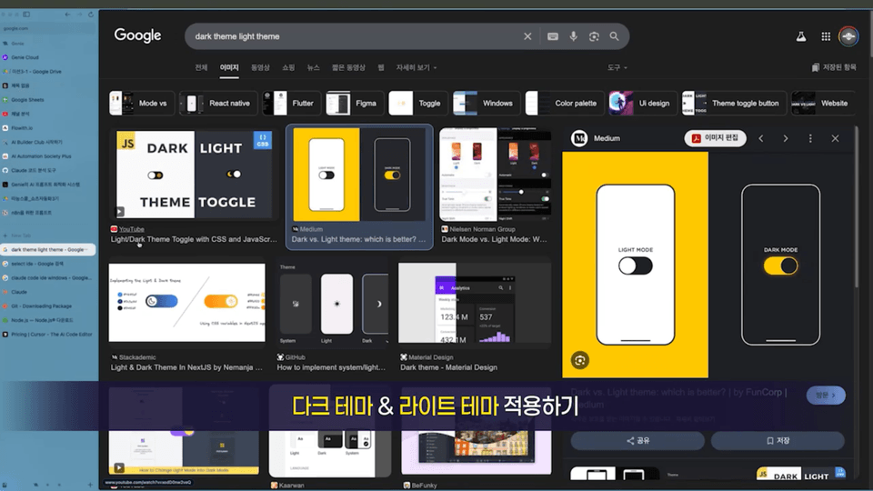873x491 pixels.
Task: Open the Nielsen Norman Group result thumbnail
Action: (x=495, y=175)
